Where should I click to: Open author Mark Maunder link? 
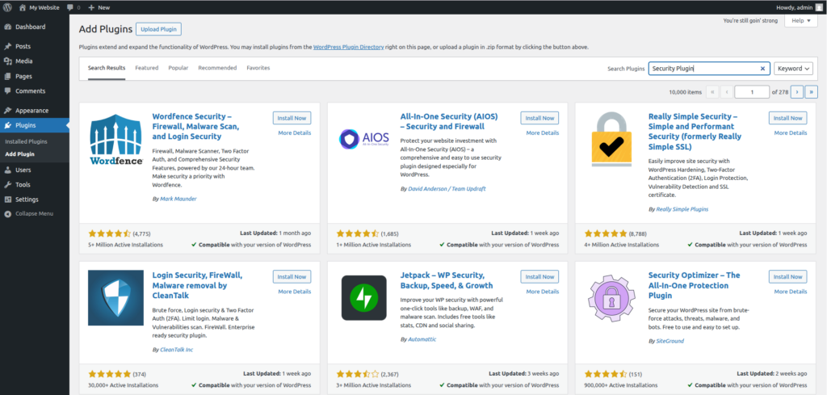point(178,199)
